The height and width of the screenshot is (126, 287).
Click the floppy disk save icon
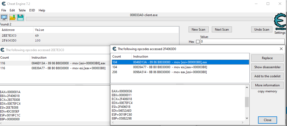(x=20, y=17)
